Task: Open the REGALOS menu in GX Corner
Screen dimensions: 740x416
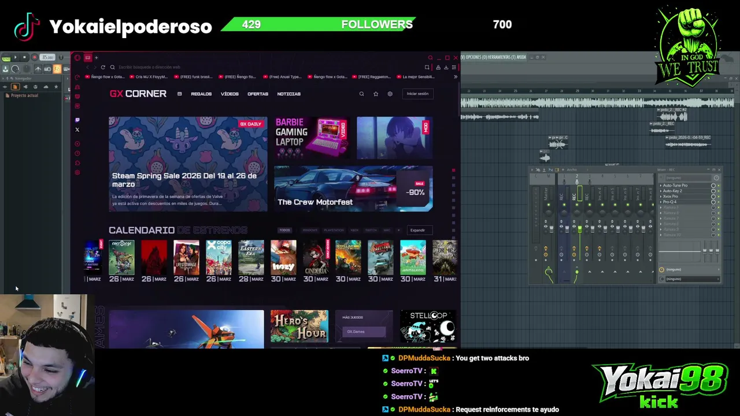Action: click(201, 94)
